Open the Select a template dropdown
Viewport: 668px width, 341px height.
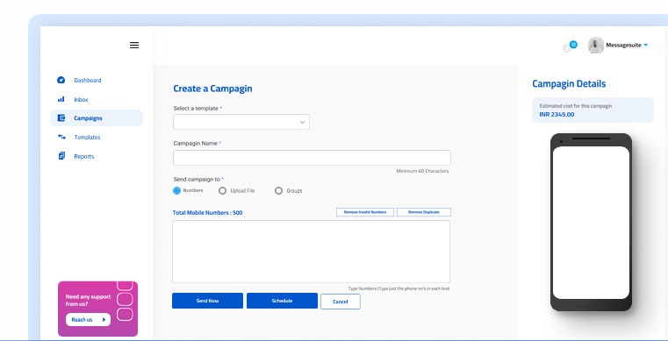coord(241,122)
